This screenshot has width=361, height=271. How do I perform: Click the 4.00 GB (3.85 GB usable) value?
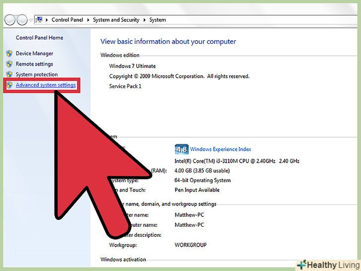tap(202, 171)
